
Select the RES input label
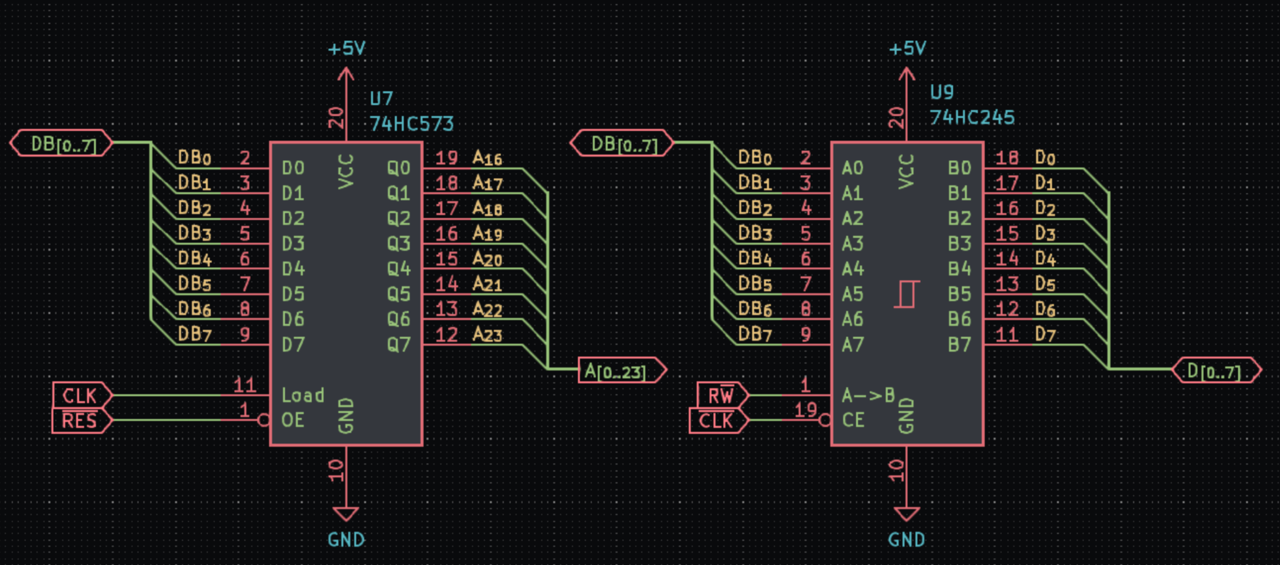pos(80,421)
